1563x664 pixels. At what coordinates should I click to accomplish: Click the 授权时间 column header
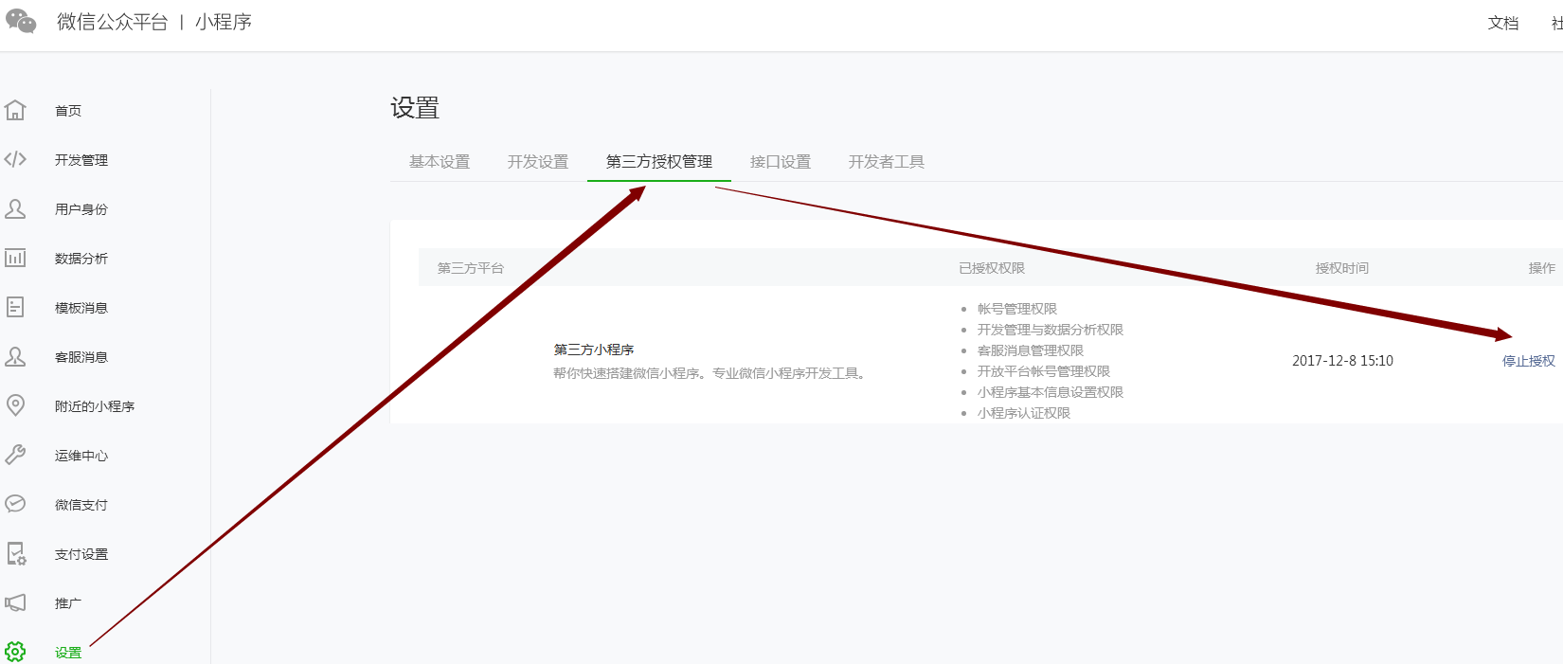coord(1342,268)
